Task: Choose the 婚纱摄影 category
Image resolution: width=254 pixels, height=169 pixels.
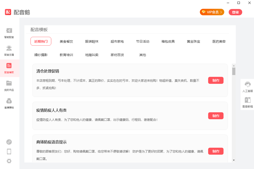Action: tap(41, 55)
